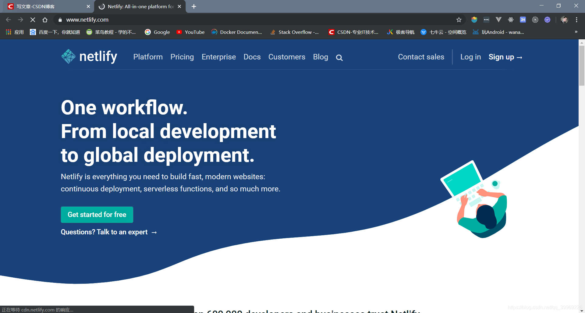Expand hidden bookmarks via the chevron
Screen dimensions: 585x313
576,32
